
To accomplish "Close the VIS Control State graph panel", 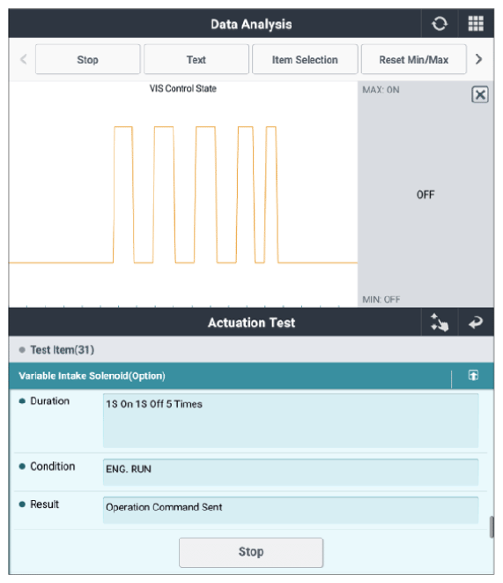I will click(x=479, y=94).
